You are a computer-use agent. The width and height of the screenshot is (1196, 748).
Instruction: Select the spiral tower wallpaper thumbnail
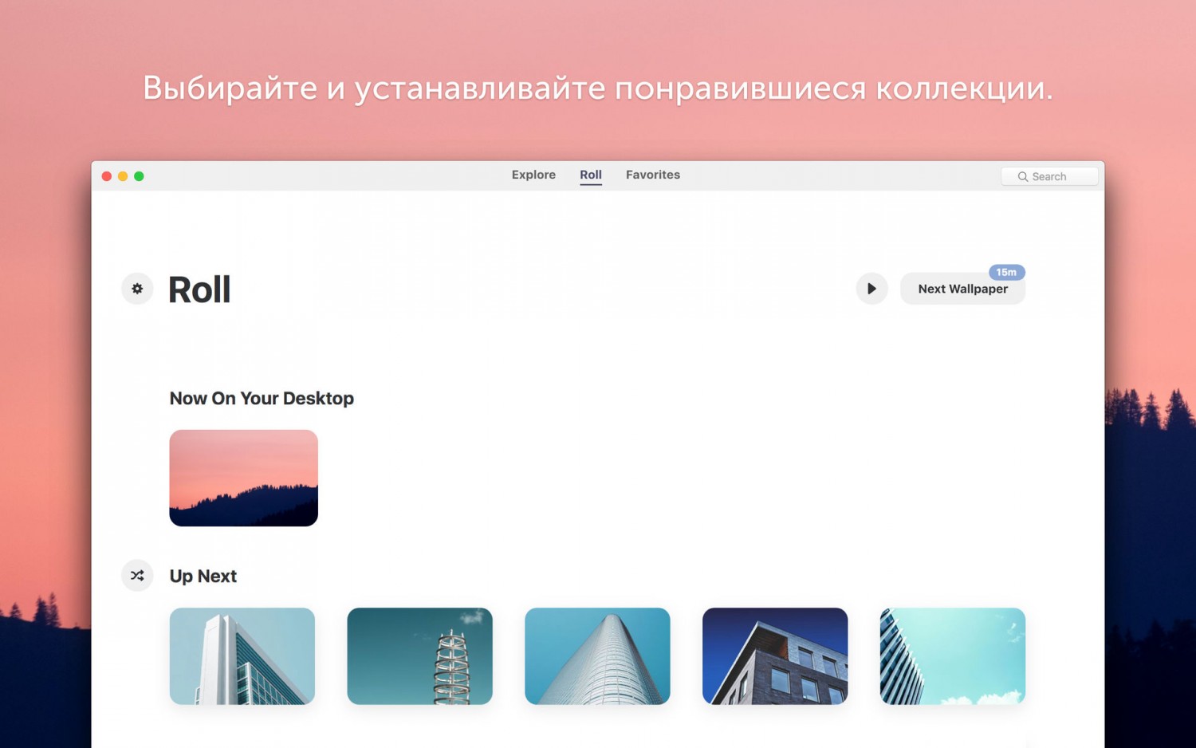pyautogui.click(x=419, y=656)
